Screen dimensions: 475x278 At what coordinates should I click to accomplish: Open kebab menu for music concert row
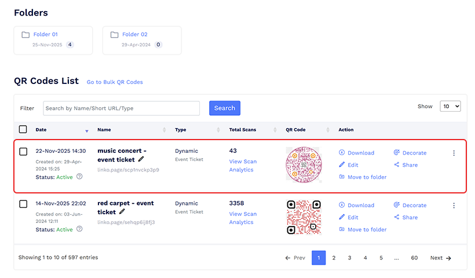tap(454, 153)
